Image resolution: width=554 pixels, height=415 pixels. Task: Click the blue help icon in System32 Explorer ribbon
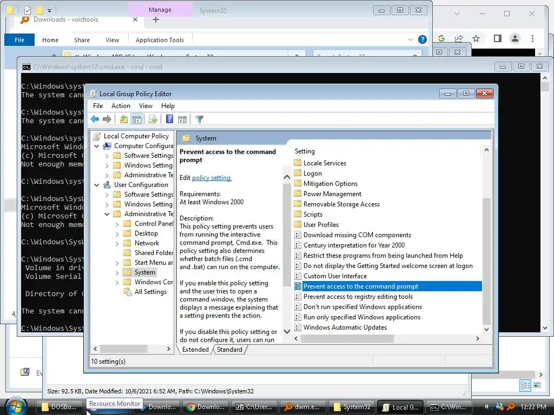point(422,39)
